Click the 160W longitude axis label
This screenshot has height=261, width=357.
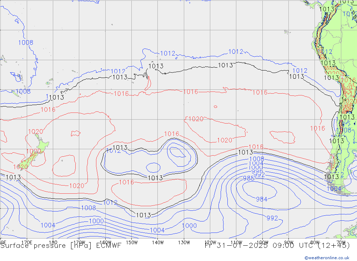point(105,242)
